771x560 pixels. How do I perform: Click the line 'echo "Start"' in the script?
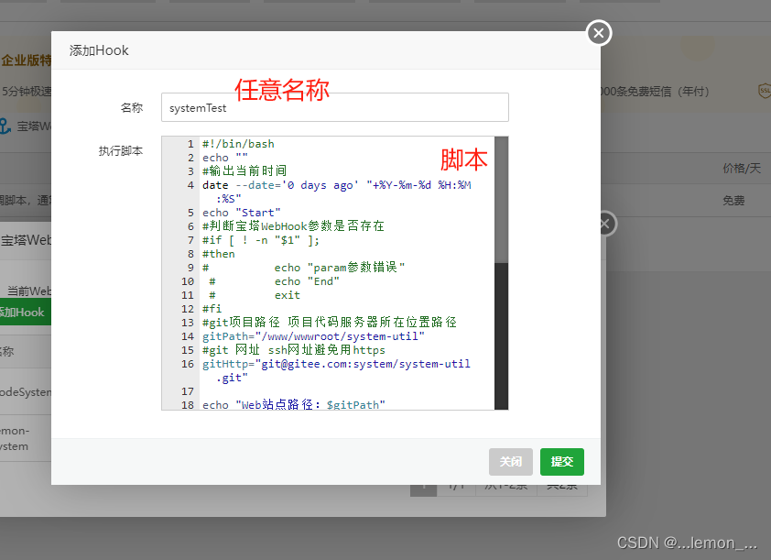pos(242,213)
